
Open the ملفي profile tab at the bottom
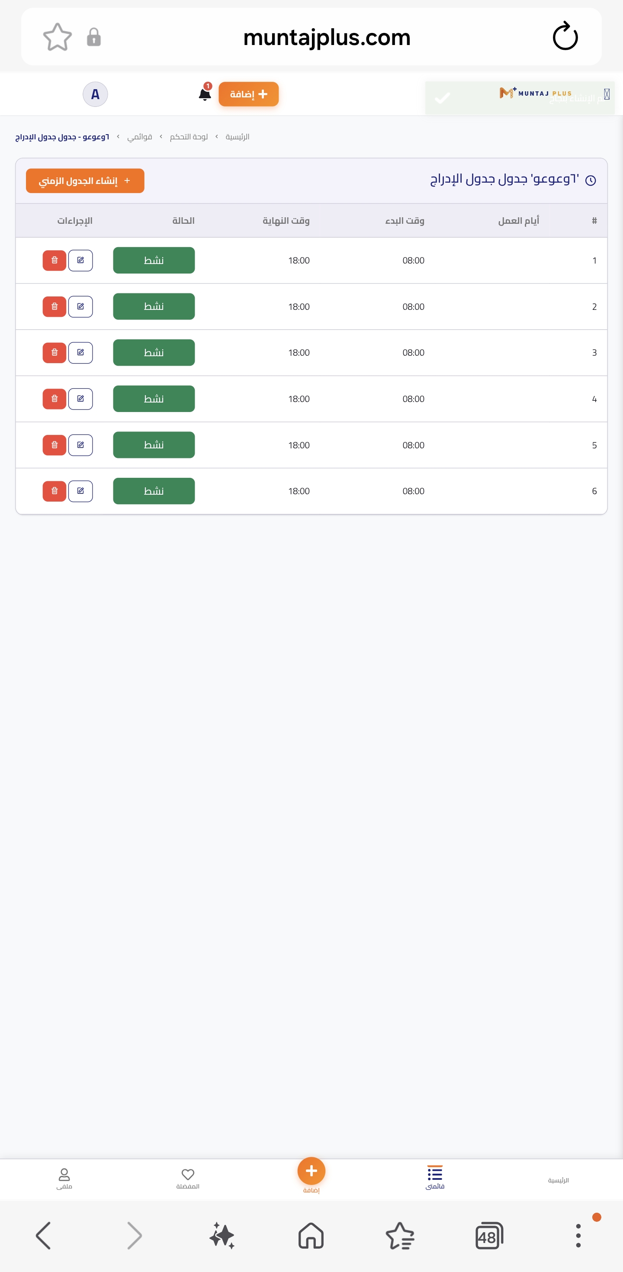point(64,1179)
